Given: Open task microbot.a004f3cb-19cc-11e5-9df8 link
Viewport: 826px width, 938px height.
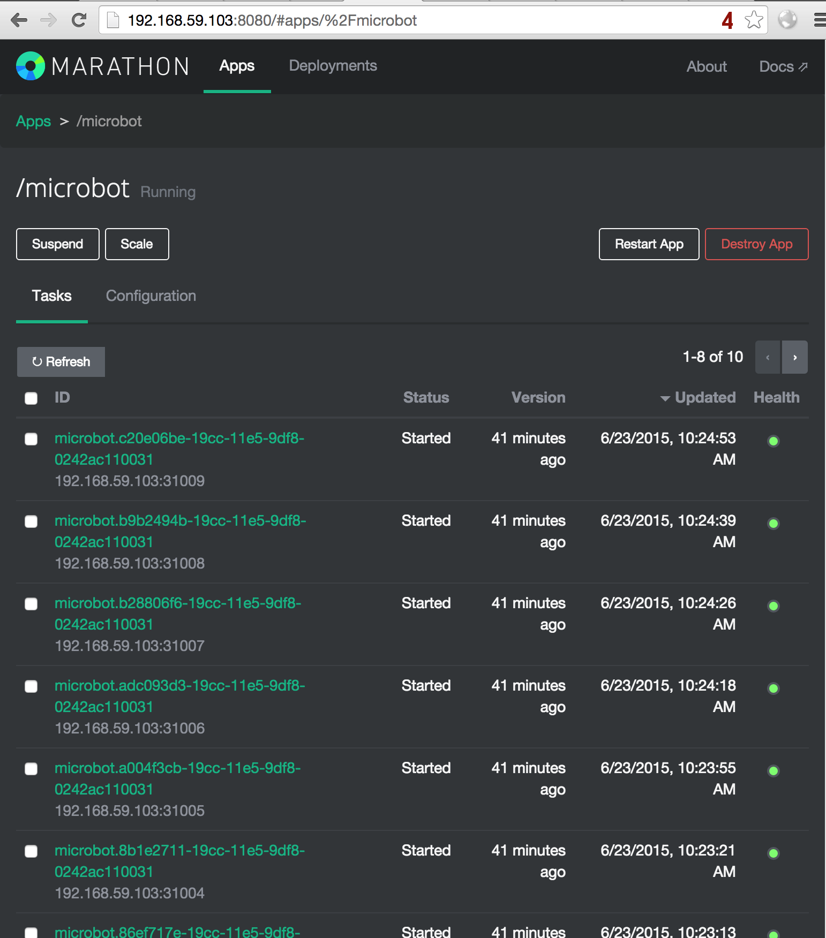Looking at the screenshot, I should coord(178,778).
